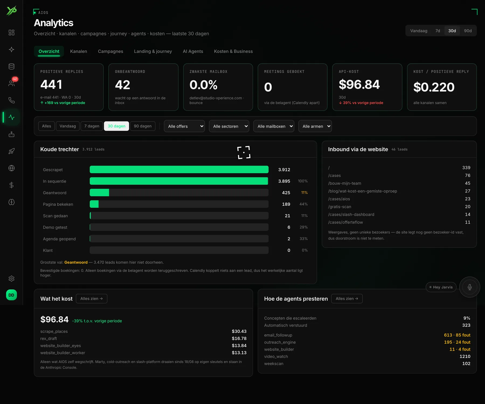
Task: Open the dollar sign icon
Action: tap(11, 185)
